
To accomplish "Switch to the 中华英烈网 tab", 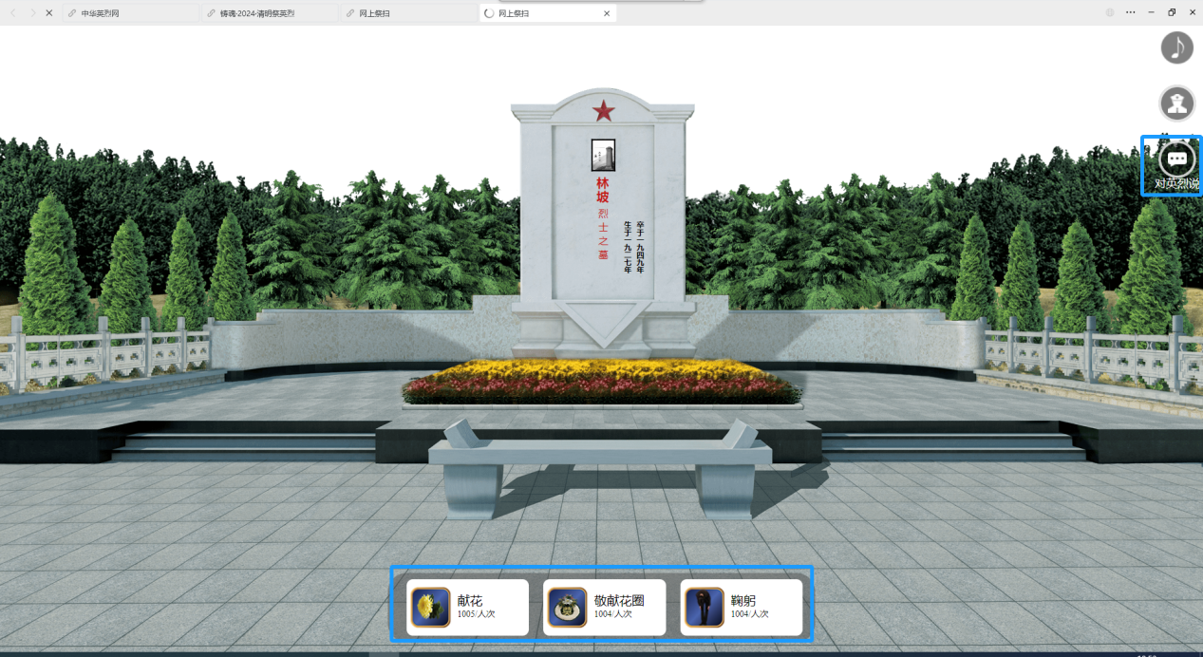I will pyautogui.click(x=130, y=13).
